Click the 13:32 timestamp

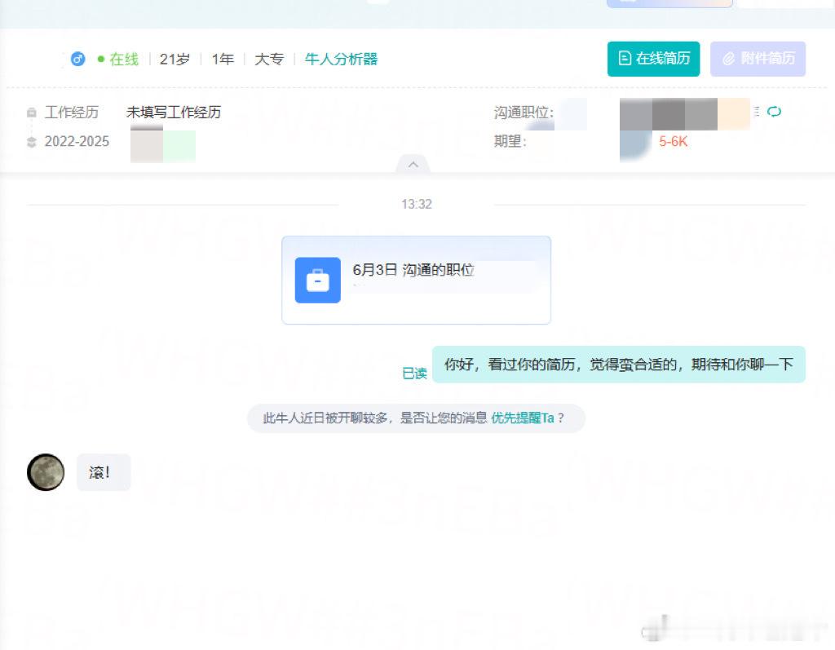click(x=417, y=205)
